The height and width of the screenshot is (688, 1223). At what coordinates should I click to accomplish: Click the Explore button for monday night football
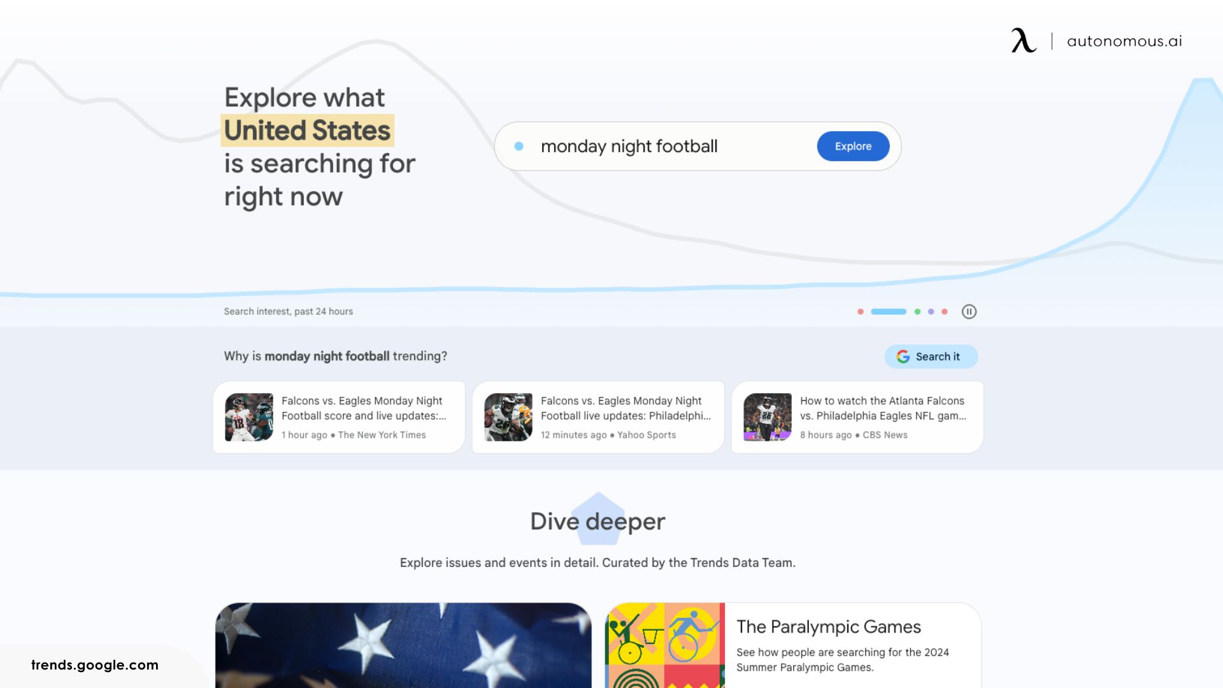click(852, 145)
